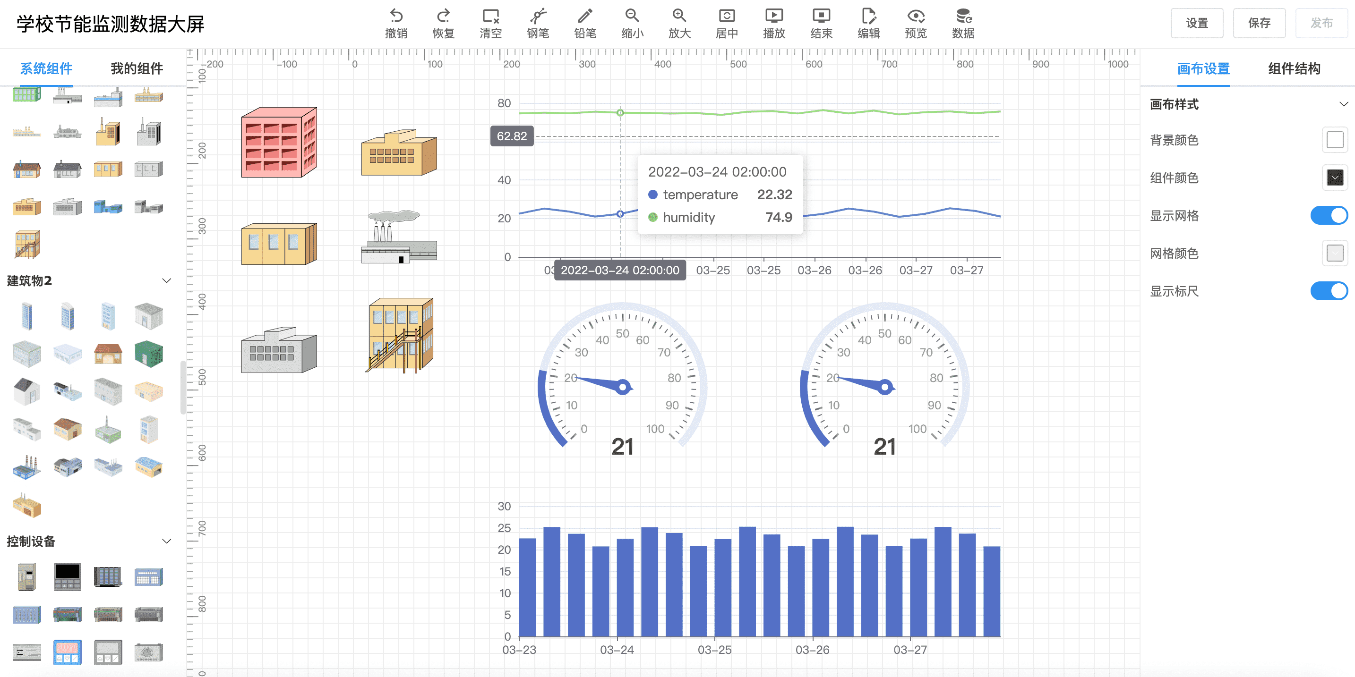Select the yellow three-window building on canvas
Viewport: 1355px width, 677px height.
(279, 244)
